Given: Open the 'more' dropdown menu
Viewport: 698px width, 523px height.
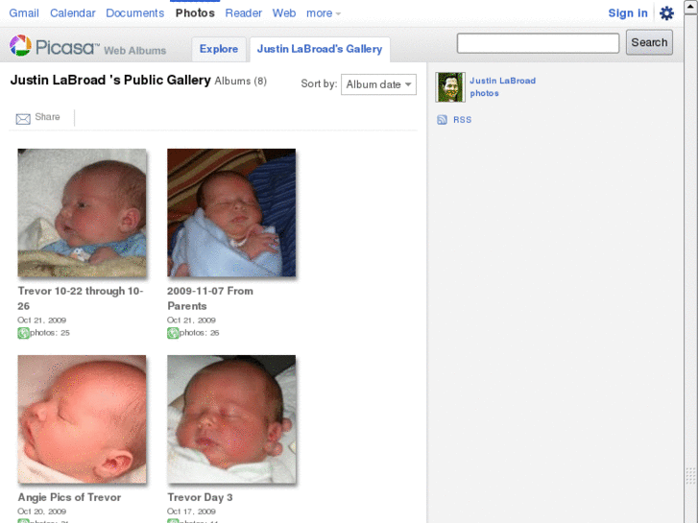Looking at the screenshot, I should [x=324, y=13].
